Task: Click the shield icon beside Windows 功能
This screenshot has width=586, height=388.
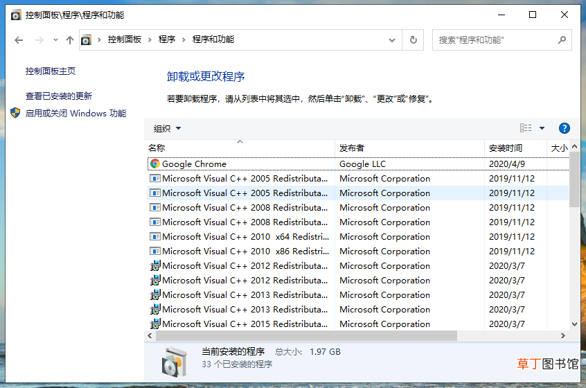Action: (x=15, y=113)
